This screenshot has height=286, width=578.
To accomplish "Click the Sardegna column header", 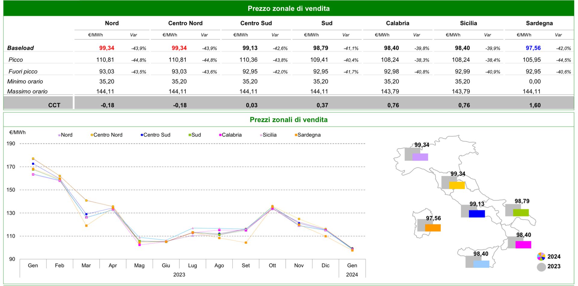I will click(539, 23).
